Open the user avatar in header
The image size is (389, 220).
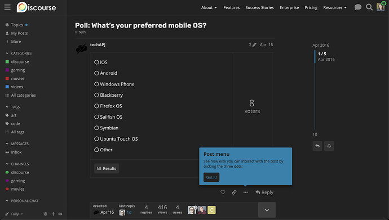click(x=381, y=7)
